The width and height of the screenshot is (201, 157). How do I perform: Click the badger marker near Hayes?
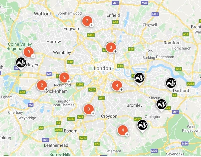coord(21,63)
